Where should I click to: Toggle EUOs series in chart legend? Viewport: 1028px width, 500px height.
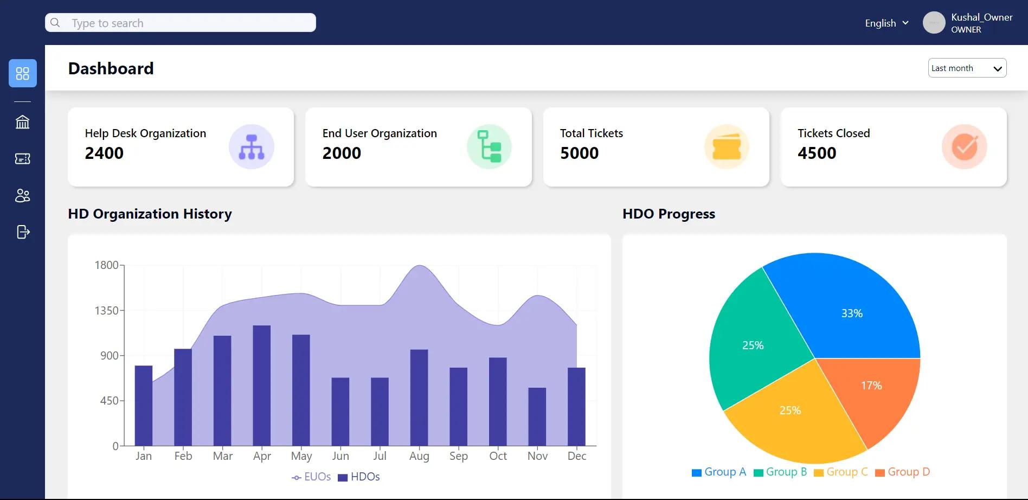pyautogui.click(x=311, y=477)
